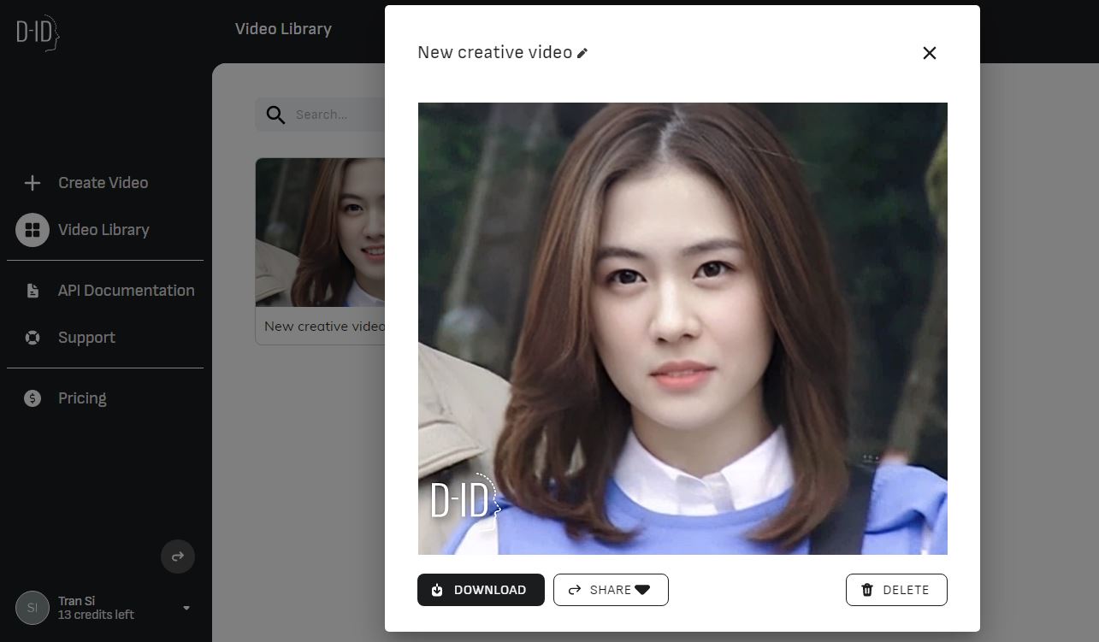Go to the Pricing page

tap(82, 398)
